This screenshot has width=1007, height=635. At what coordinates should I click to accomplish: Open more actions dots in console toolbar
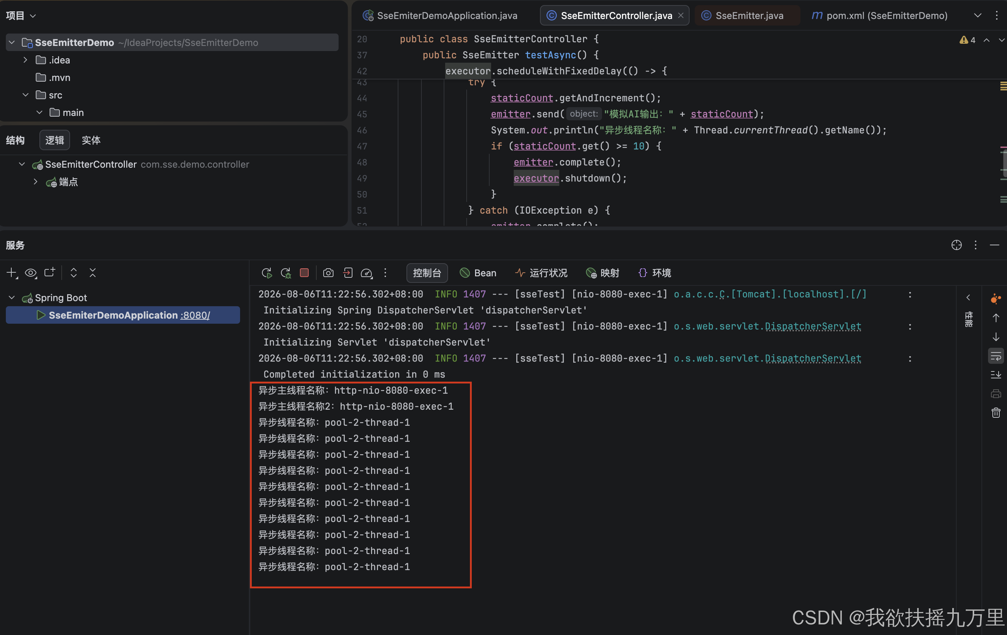pyautogui.click(x=385, y=273)
